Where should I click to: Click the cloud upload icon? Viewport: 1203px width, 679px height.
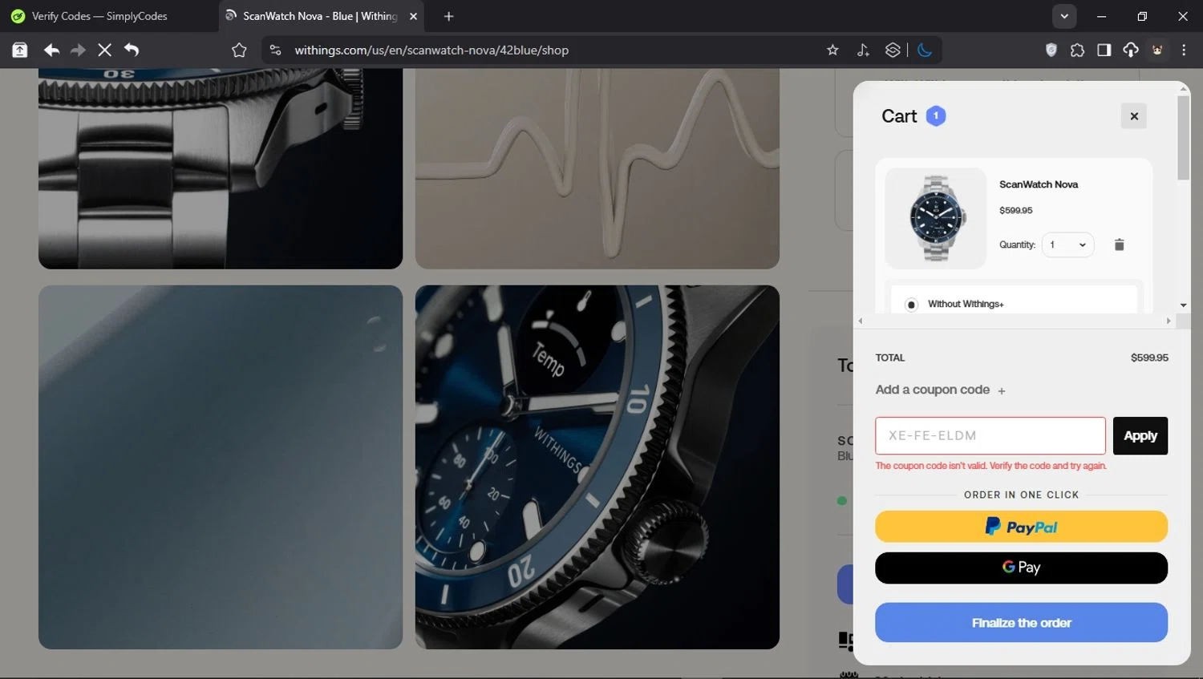pyautogui.click(x=1130, y=50)
